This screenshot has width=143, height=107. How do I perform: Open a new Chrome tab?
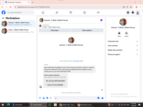pos(33,2)
